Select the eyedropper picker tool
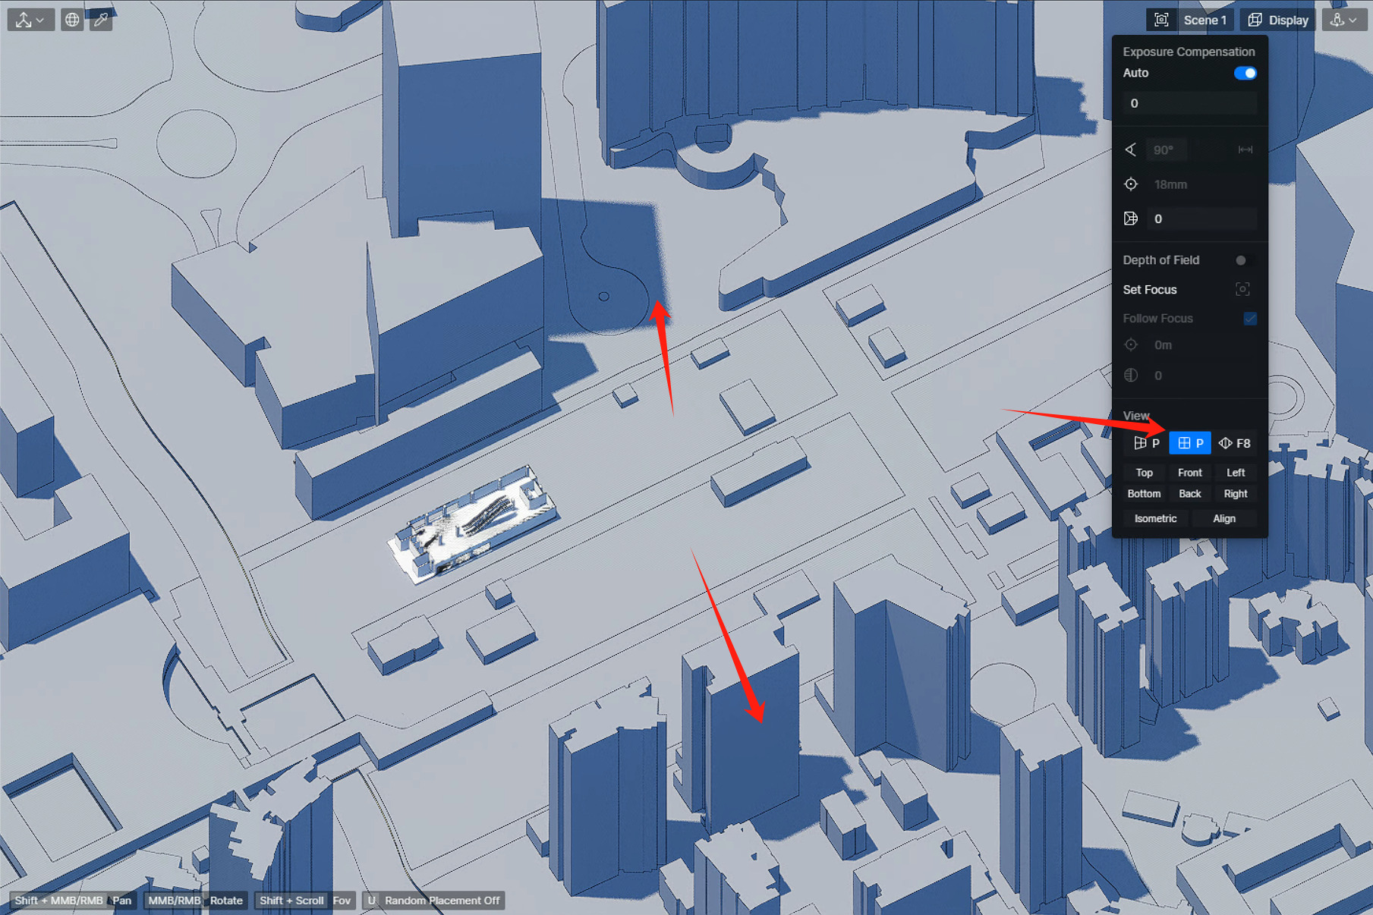1373x915 pixels. 101,20
